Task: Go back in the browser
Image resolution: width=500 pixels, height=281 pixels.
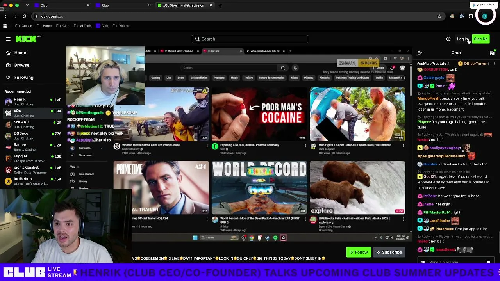Action: tap(6, 16)
